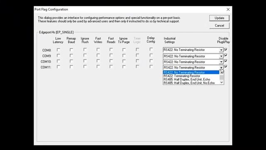This screenshot has height=150, width=266.
Task: Check Delay Config for COM10
Action: pos(151,61)
